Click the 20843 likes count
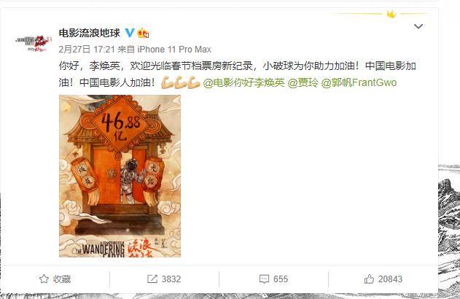 pyautogui.click(x=390, y=279)
